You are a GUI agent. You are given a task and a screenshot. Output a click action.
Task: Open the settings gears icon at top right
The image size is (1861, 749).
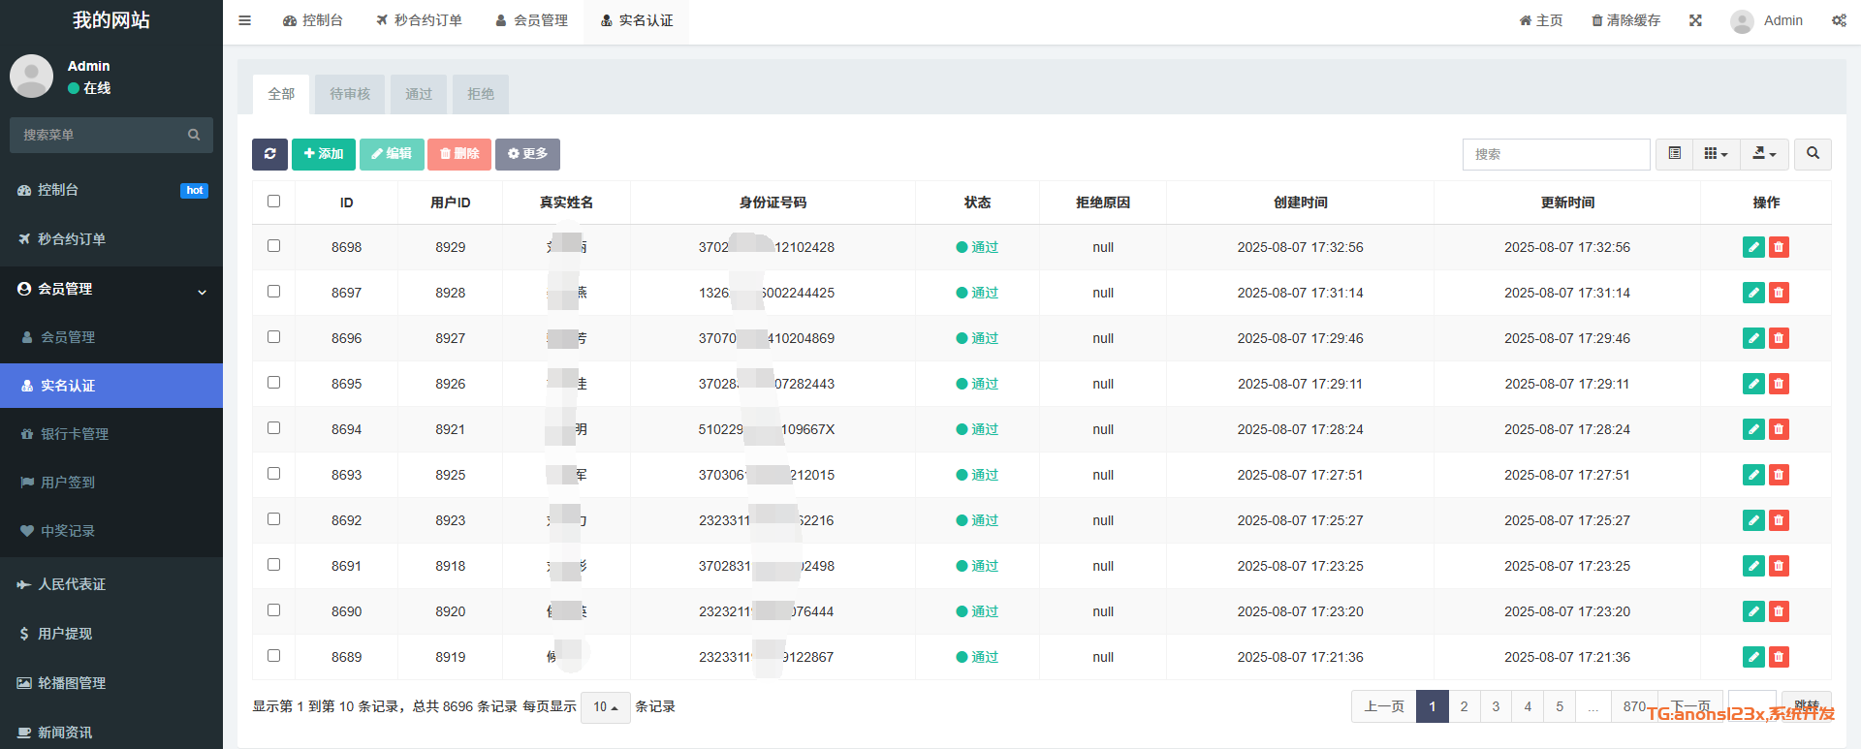[x=1839, y=20]
